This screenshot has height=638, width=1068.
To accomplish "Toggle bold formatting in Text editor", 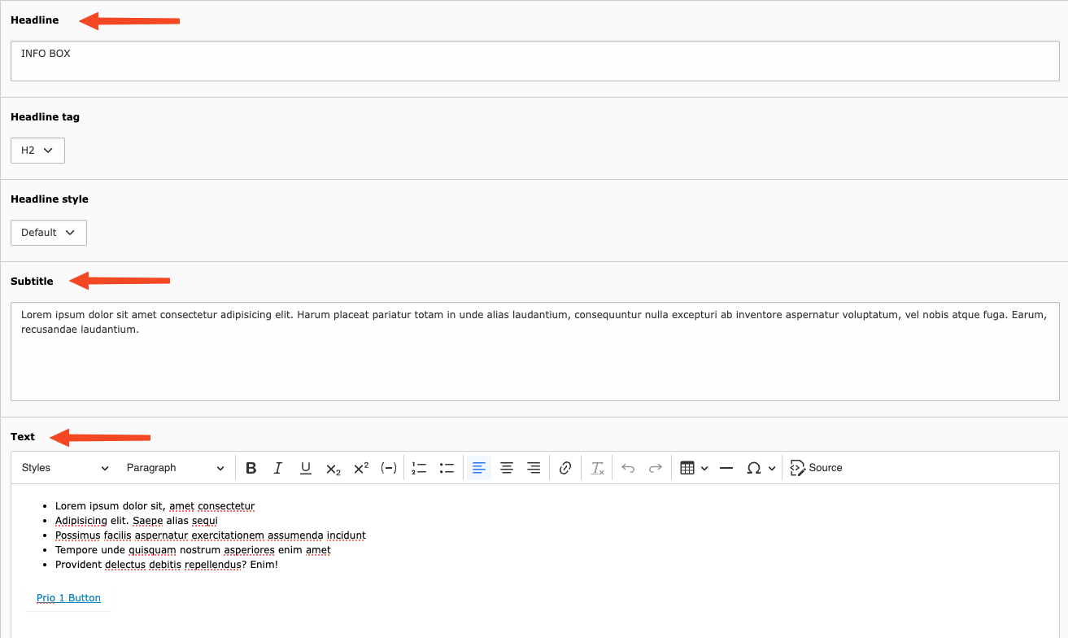I will (x=251, y=468).
